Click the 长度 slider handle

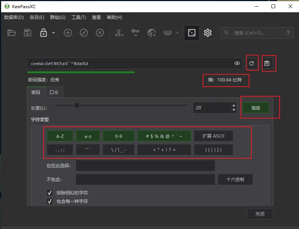(x=77, y=105)
